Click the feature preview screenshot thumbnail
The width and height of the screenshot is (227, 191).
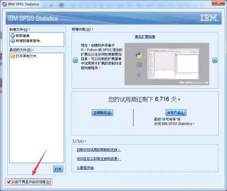pyautogui.click(x=167, y=64)
